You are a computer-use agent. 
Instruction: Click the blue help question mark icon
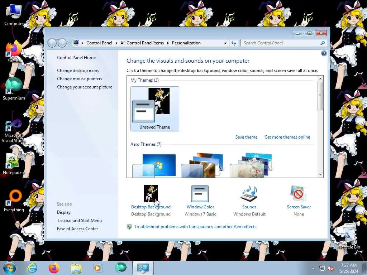click(324, 54)
